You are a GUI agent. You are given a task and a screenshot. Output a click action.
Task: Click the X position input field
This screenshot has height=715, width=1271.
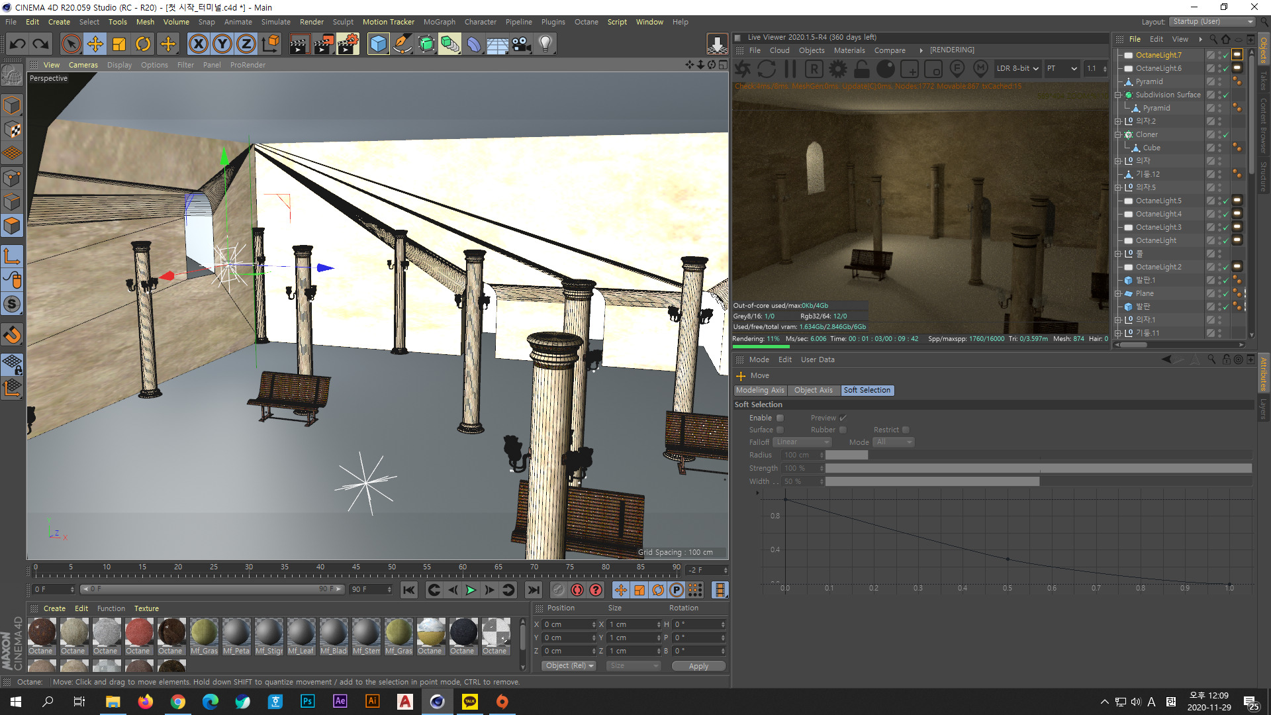(569, 624)
